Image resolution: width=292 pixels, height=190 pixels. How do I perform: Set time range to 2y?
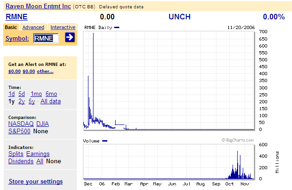coord(22,101)
